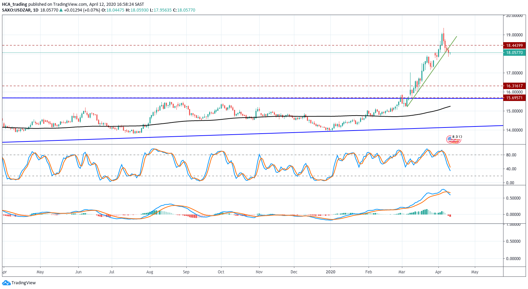Select the red 15.69571 price label

click(x=514, y=98)
